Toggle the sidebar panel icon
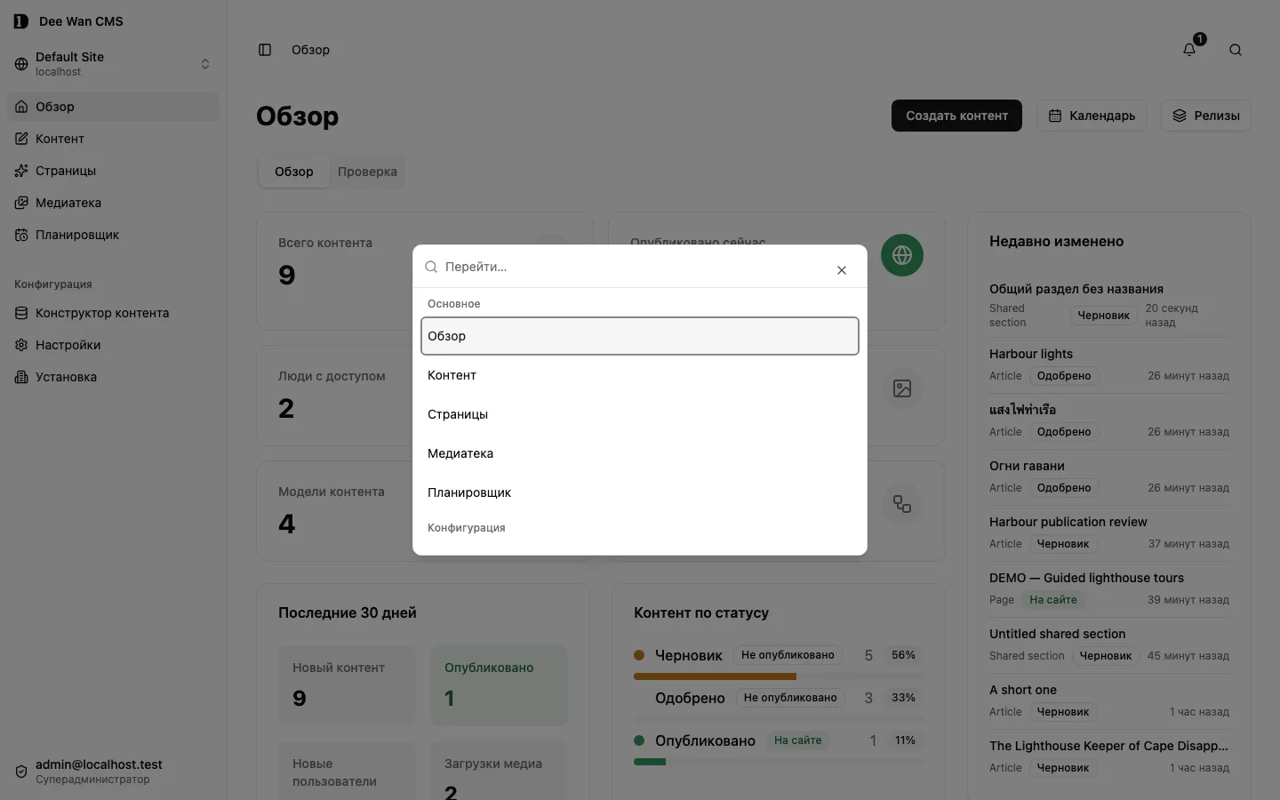1280x800 pixels. [x=265, y=50]
